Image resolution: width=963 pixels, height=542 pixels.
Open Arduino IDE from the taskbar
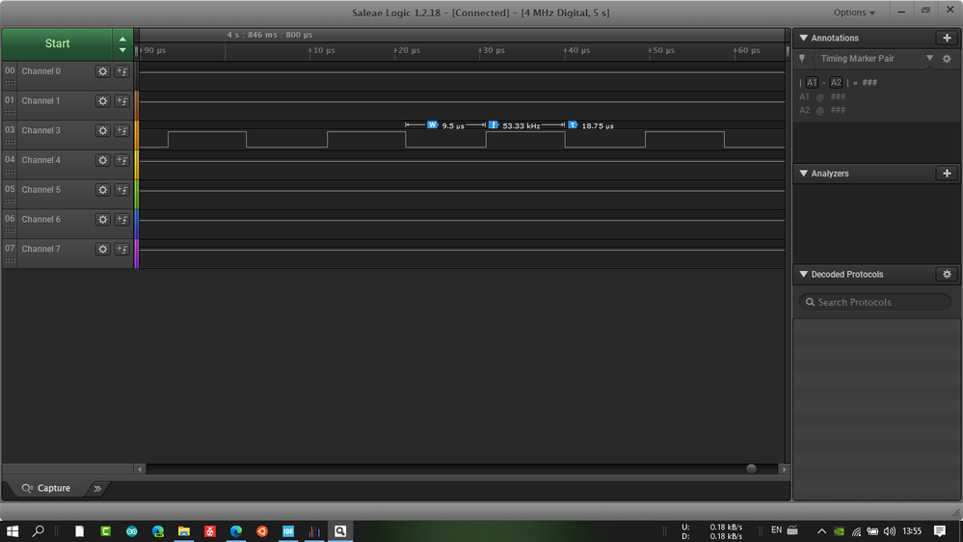pos(131,531)
